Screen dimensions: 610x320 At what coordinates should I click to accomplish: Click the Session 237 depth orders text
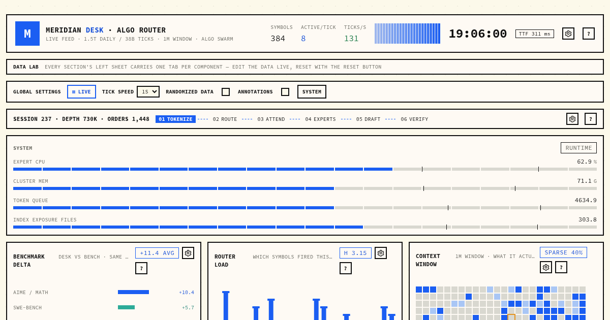pyautogui.click(x=81, y=119)
